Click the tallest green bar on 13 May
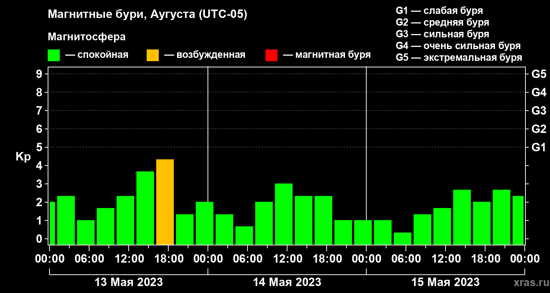The width and height of the screenshot is (550, 293). (145, 208)
